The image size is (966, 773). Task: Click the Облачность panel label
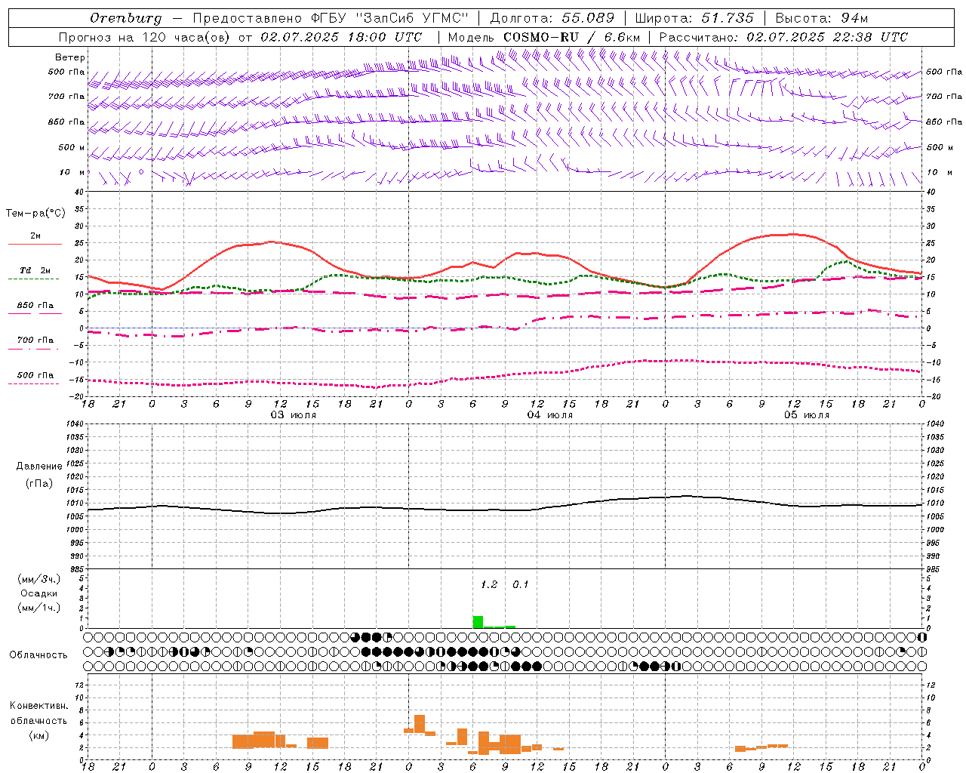coord(38,655)
